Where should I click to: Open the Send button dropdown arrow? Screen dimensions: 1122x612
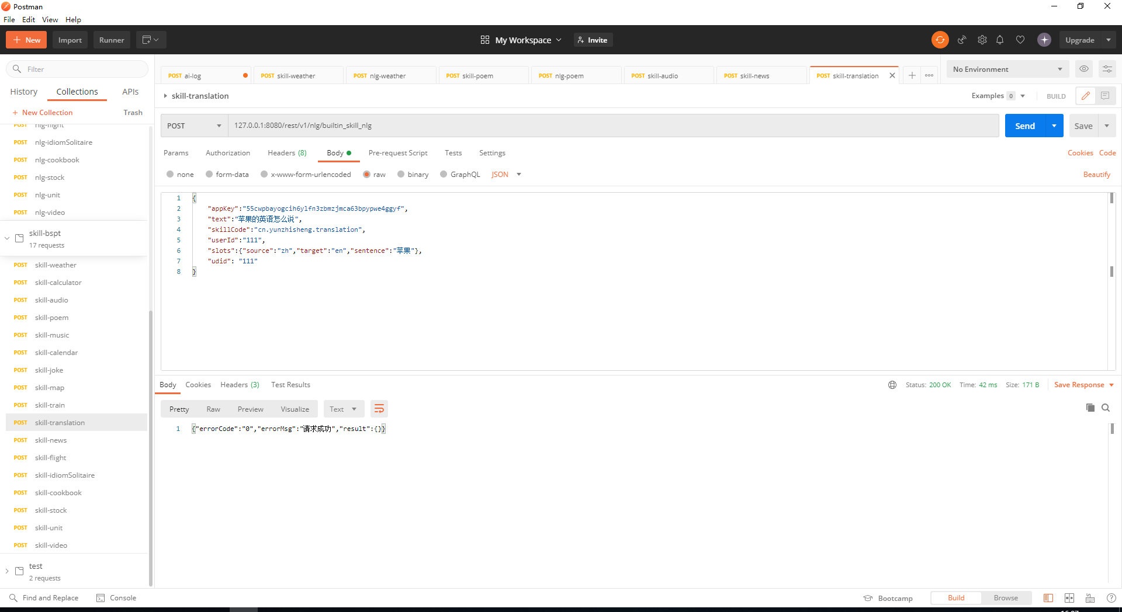[1054, 126]
